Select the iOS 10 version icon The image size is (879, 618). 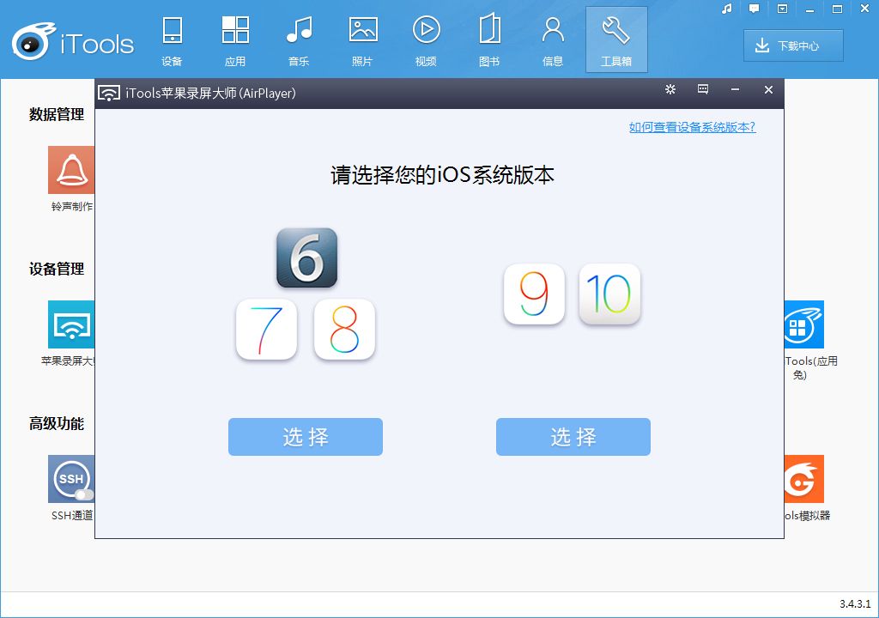609,294
